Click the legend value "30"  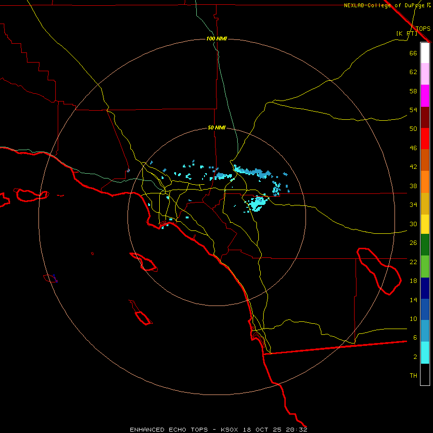pos(413,224)
